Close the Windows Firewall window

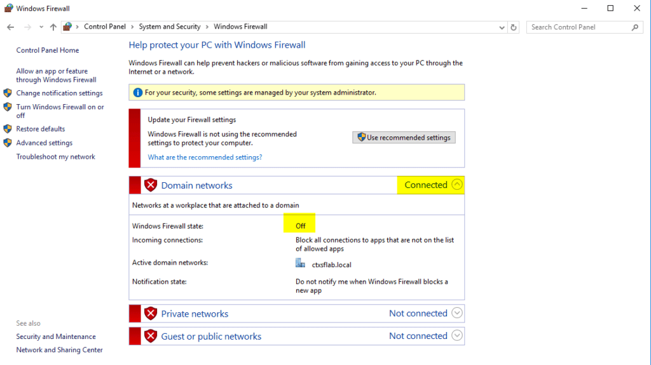637,8
